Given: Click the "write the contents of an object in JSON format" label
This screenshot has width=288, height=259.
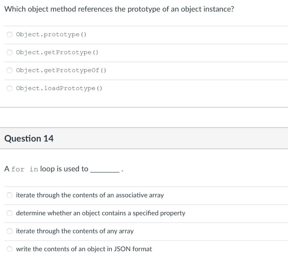Looking at the screenshot, I should coord(84,249).
